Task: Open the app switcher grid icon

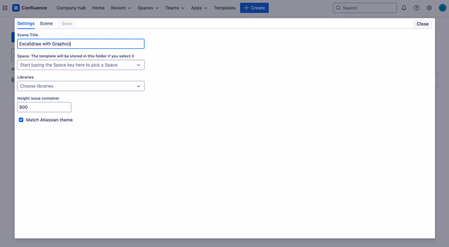Action: tap(5, 8)
